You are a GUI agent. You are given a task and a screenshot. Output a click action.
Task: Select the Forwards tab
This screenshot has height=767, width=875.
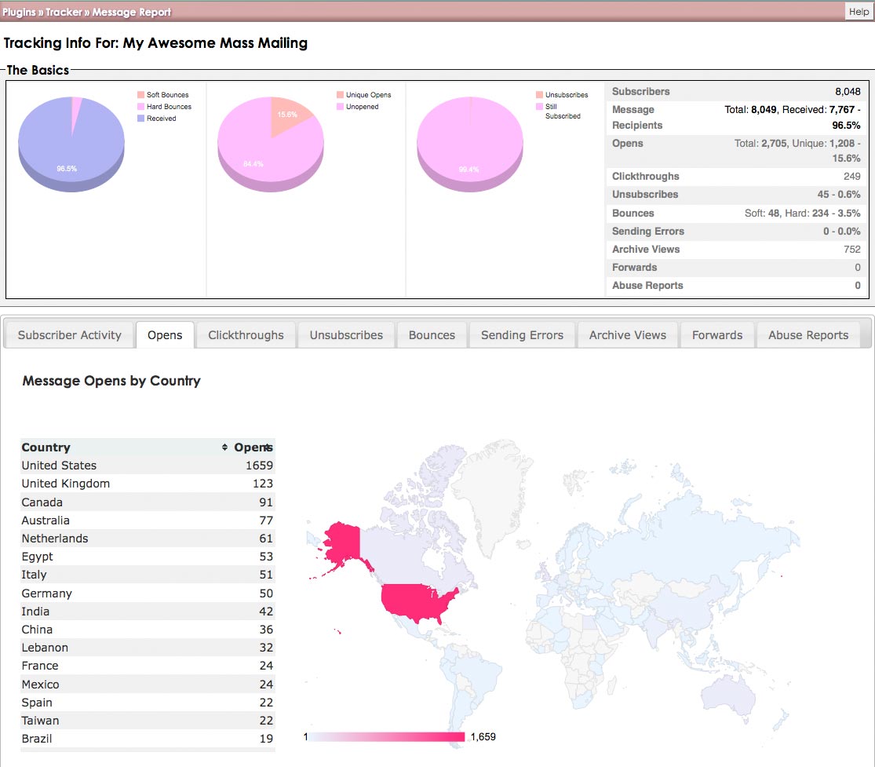click(x=716, y=335)
